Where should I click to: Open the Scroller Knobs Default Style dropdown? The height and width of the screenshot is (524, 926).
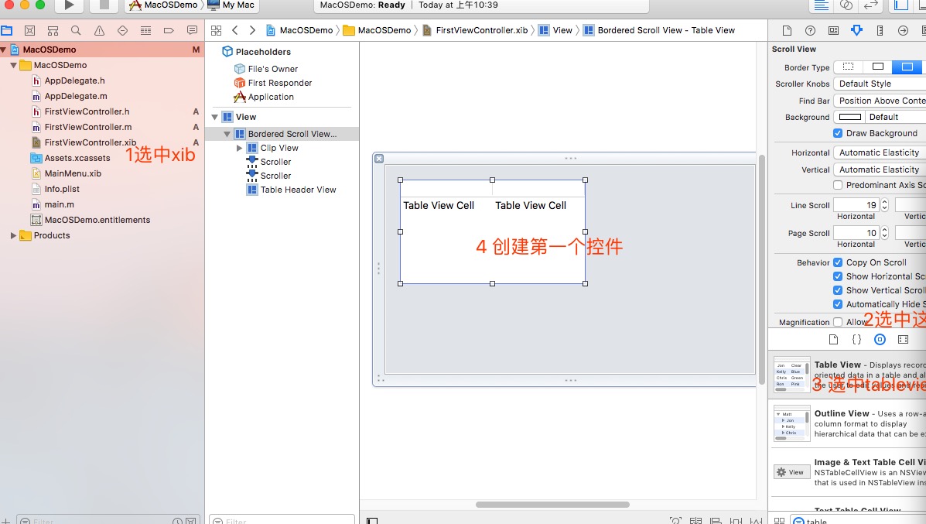tap(880, 84)
